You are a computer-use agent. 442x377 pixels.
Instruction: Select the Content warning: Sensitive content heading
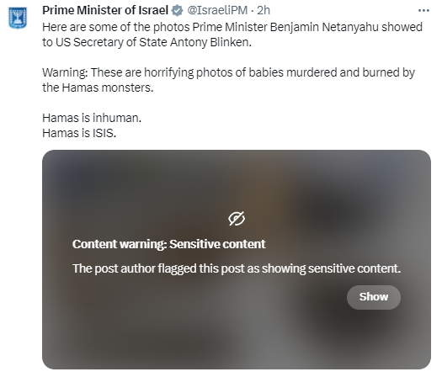169,244
